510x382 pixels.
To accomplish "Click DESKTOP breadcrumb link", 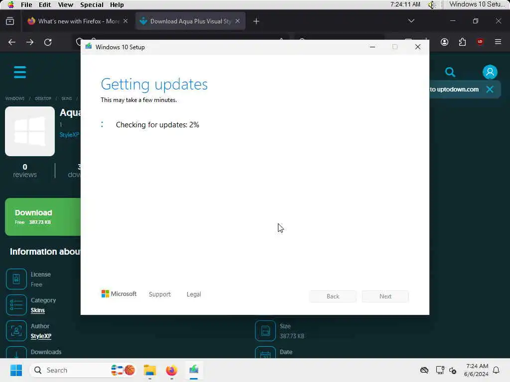I will 43,98.
